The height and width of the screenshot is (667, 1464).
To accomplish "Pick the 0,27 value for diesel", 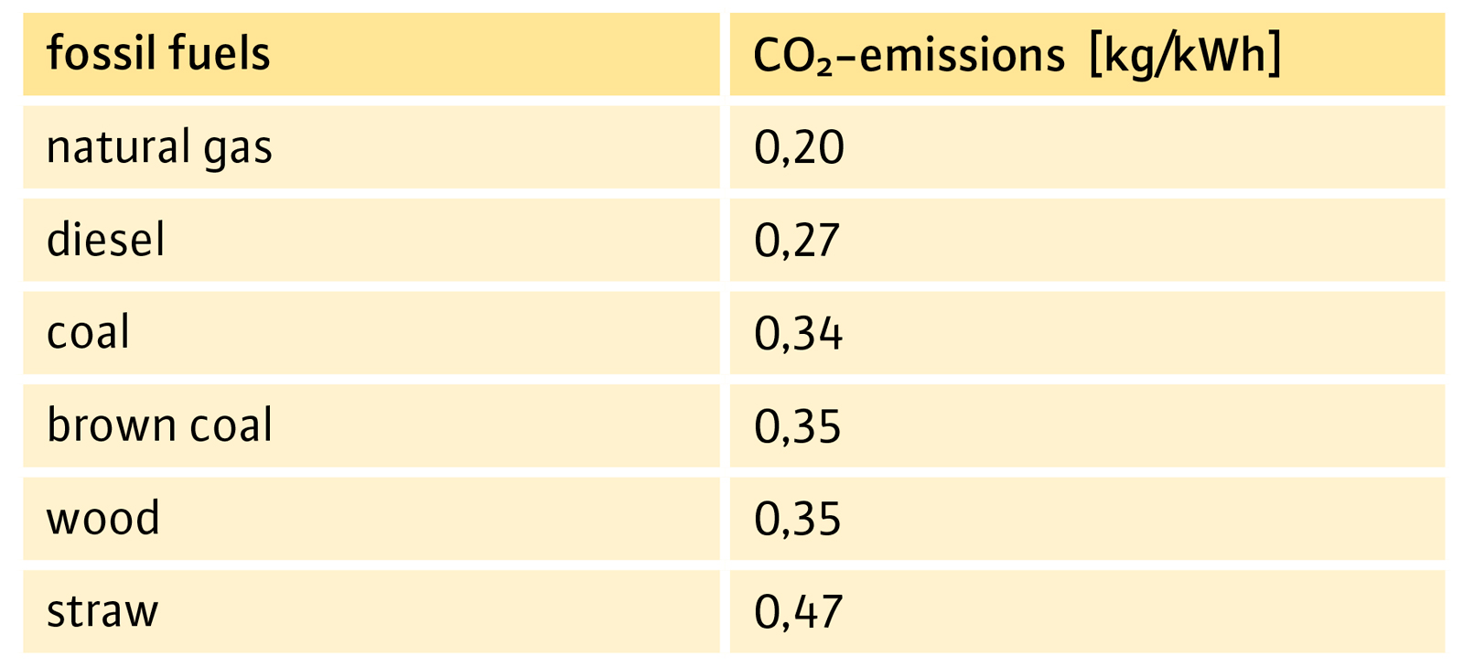I will [797, 241].
